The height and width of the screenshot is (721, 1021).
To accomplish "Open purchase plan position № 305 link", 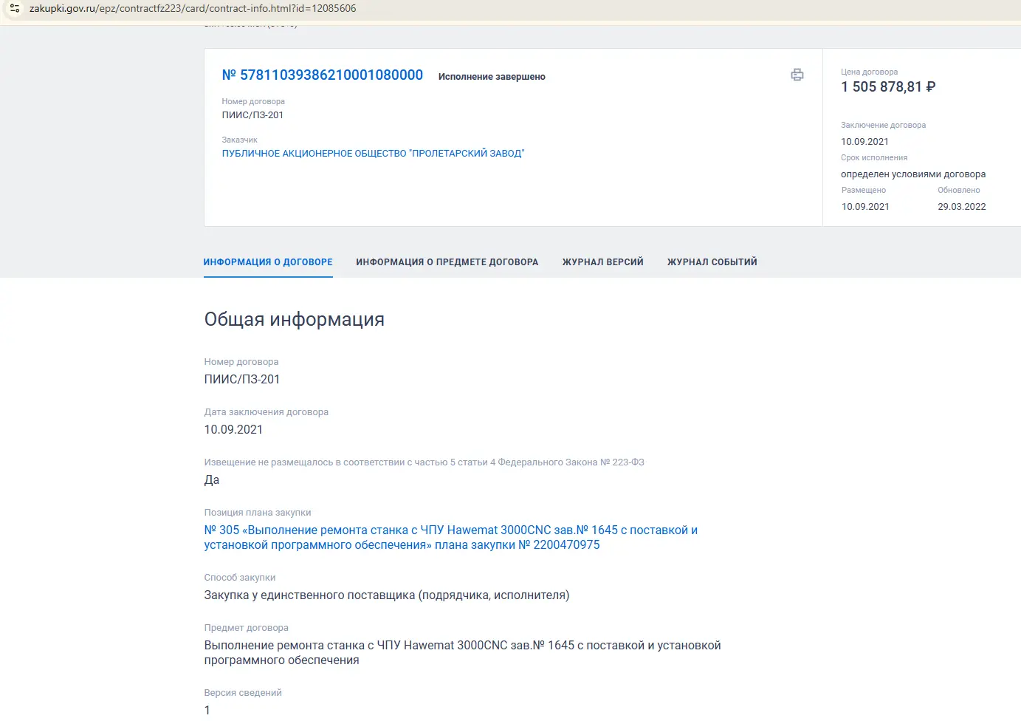I will tap(450, 537).
